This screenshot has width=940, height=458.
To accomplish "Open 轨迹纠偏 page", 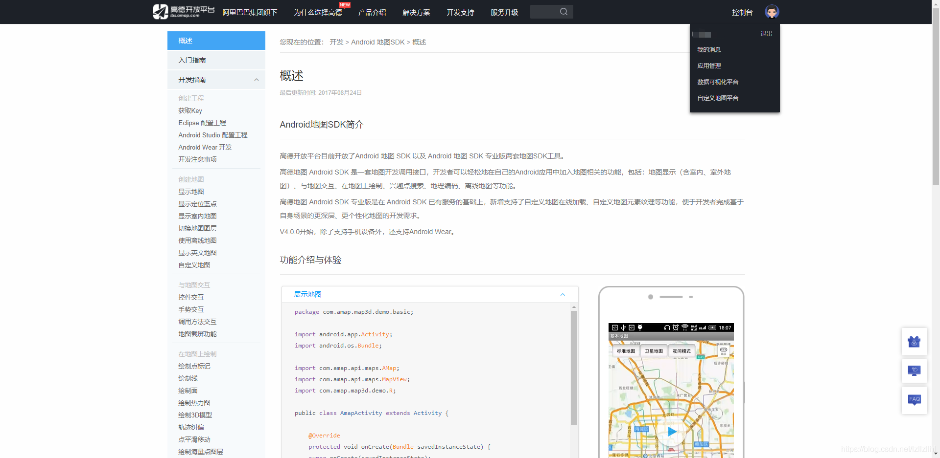I will [191, 427].
